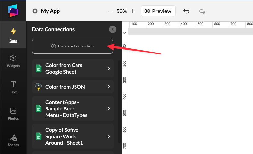Viewport: 253px width, 154px height.
Task: Select the Text tool tab
Action: pyautogui.click(x=13, y=87)
